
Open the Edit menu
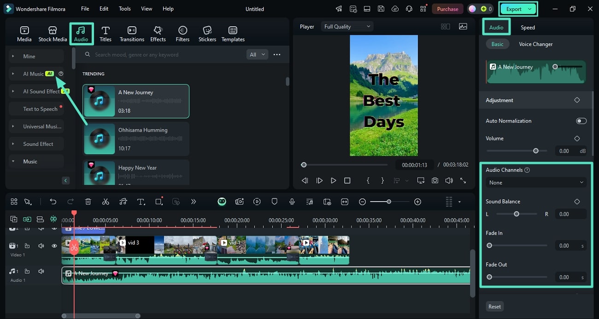[104, 9]
